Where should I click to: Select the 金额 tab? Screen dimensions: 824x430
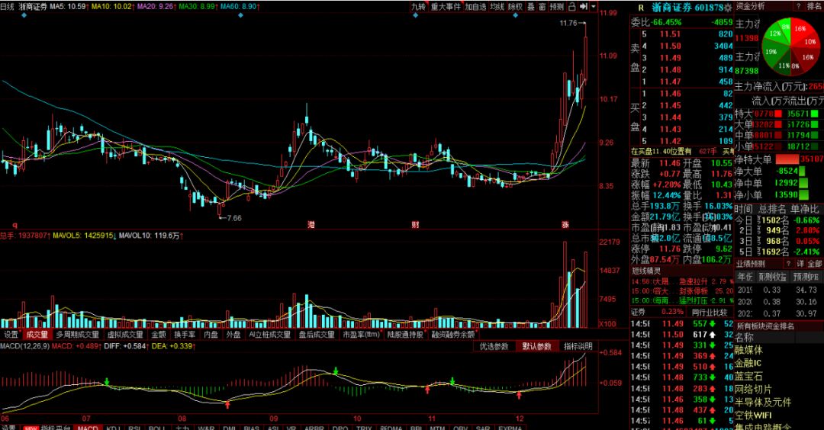[159, 335]
